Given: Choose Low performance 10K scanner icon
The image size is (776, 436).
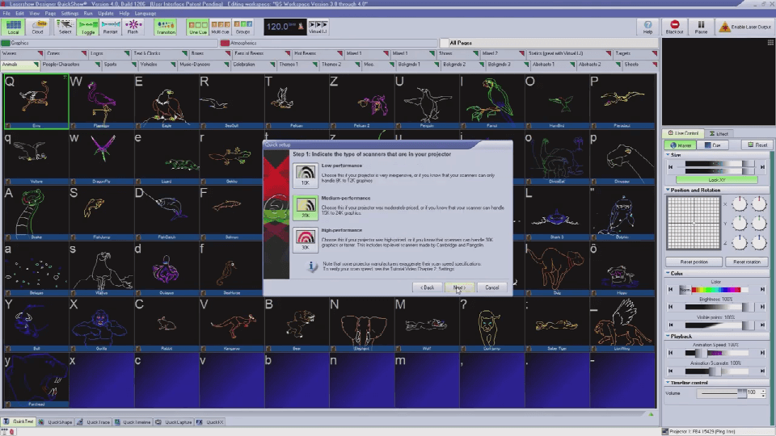Looking at the screenshot, I should [306, 175].
